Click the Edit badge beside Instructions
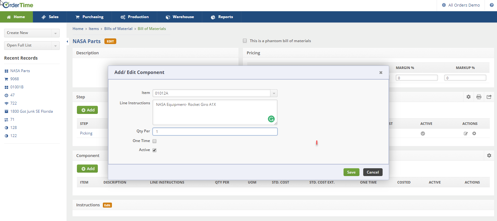The width and height of the screenshot is (497, 221). tap(107, 205)
